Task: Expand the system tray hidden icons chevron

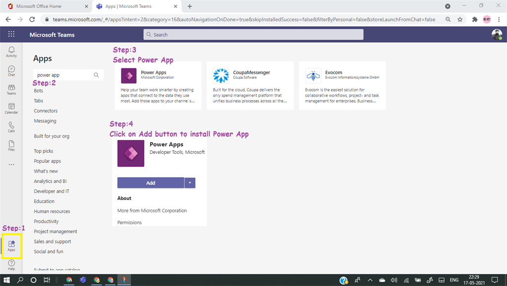Action: [x=370, y=280]
